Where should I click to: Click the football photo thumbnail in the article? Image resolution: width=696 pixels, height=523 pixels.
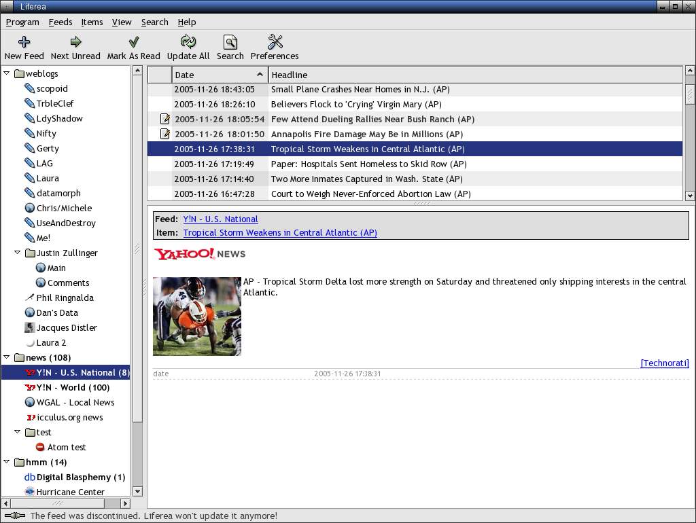coord(197,317)
